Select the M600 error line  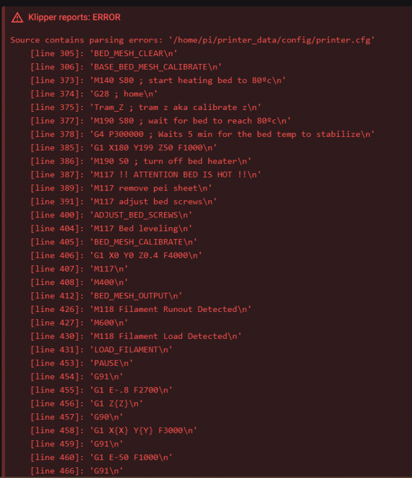79,323
